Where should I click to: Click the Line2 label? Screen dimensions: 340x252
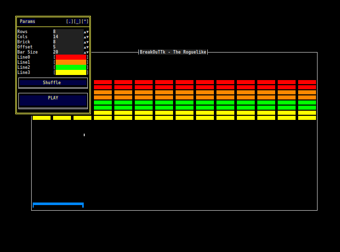coord(23,67)
